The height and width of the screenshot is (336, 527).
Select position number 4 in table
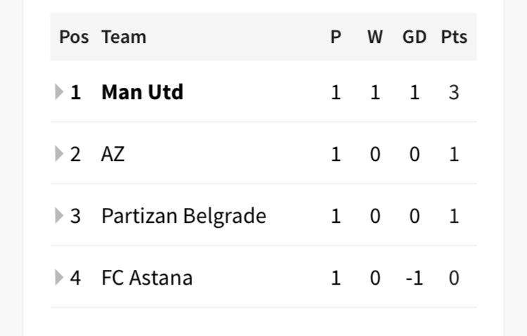[x=75, y=278]
